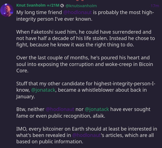This screenshot has height=148, width=162.
Task: Click the Knut Svanholm ∞/21M display name
Action: [x=38, y=6]
